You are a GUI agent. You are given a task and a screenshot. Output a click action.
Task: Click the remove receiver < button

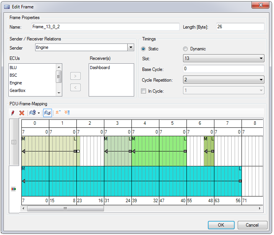pyautogui.click(x=75, y=87)
